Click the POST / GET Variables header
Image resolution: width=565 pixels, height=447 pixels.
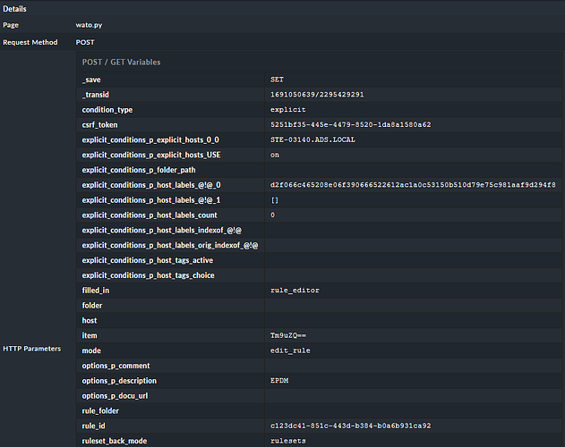point(122,62)
